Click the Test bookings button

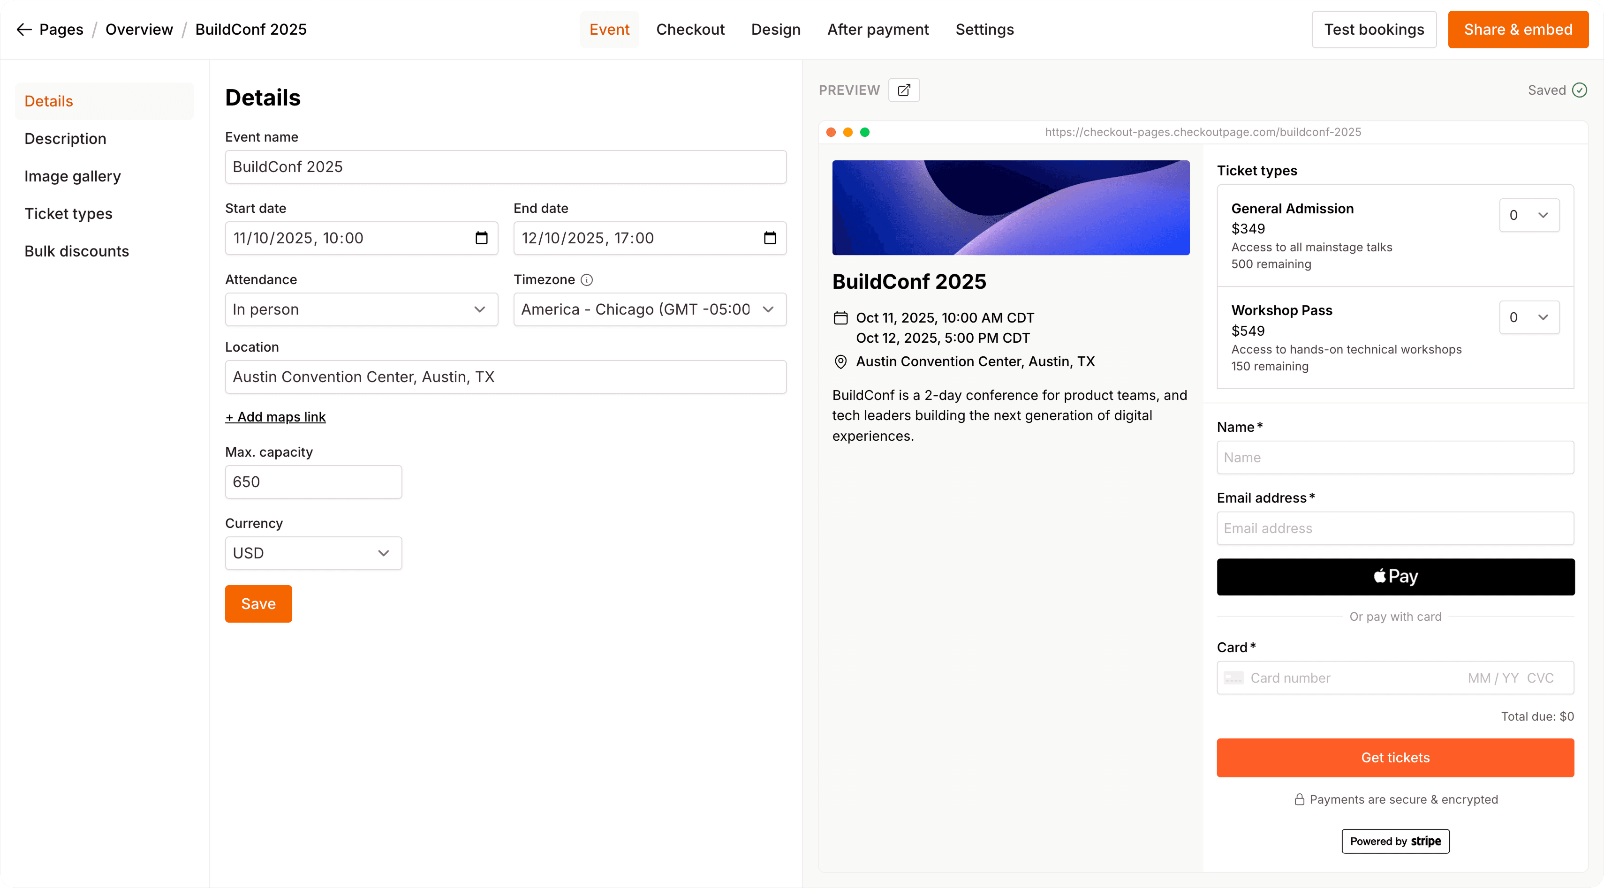tap(1374, 29)
